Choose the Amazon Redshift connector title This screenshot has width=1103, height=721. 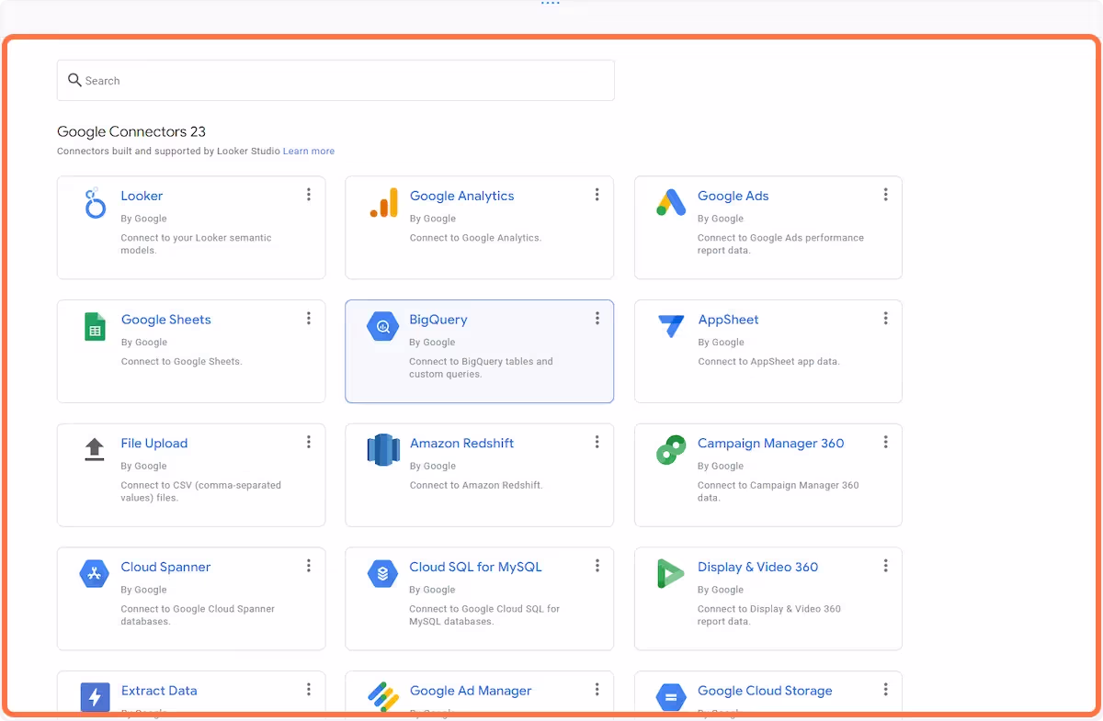(461, 444)
